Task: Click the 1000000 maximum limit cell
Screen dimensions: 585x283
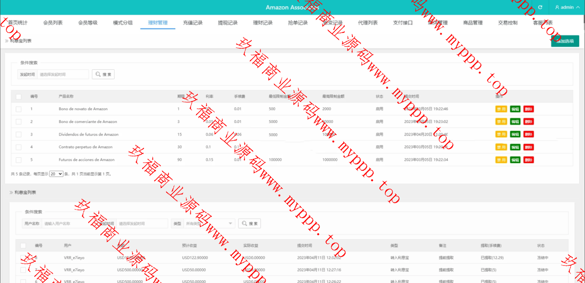Action: pos(330,160)
